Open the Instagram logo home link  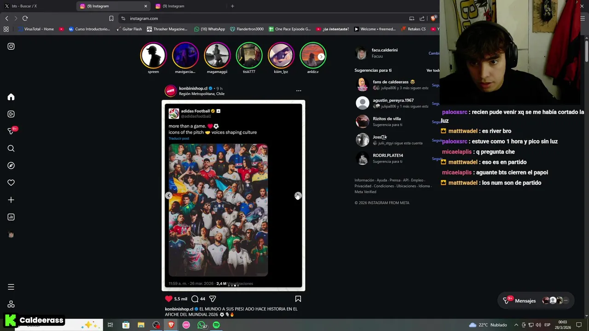[x=11, y=46]
